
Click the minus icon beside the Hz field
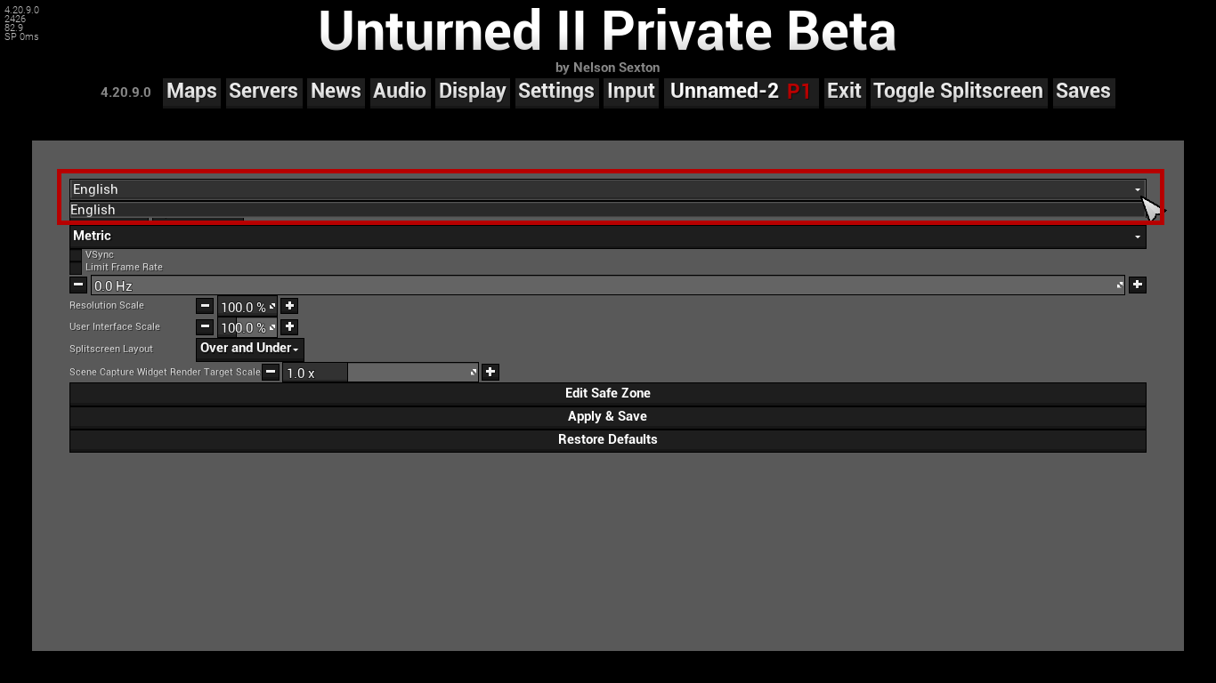(78, 285)
